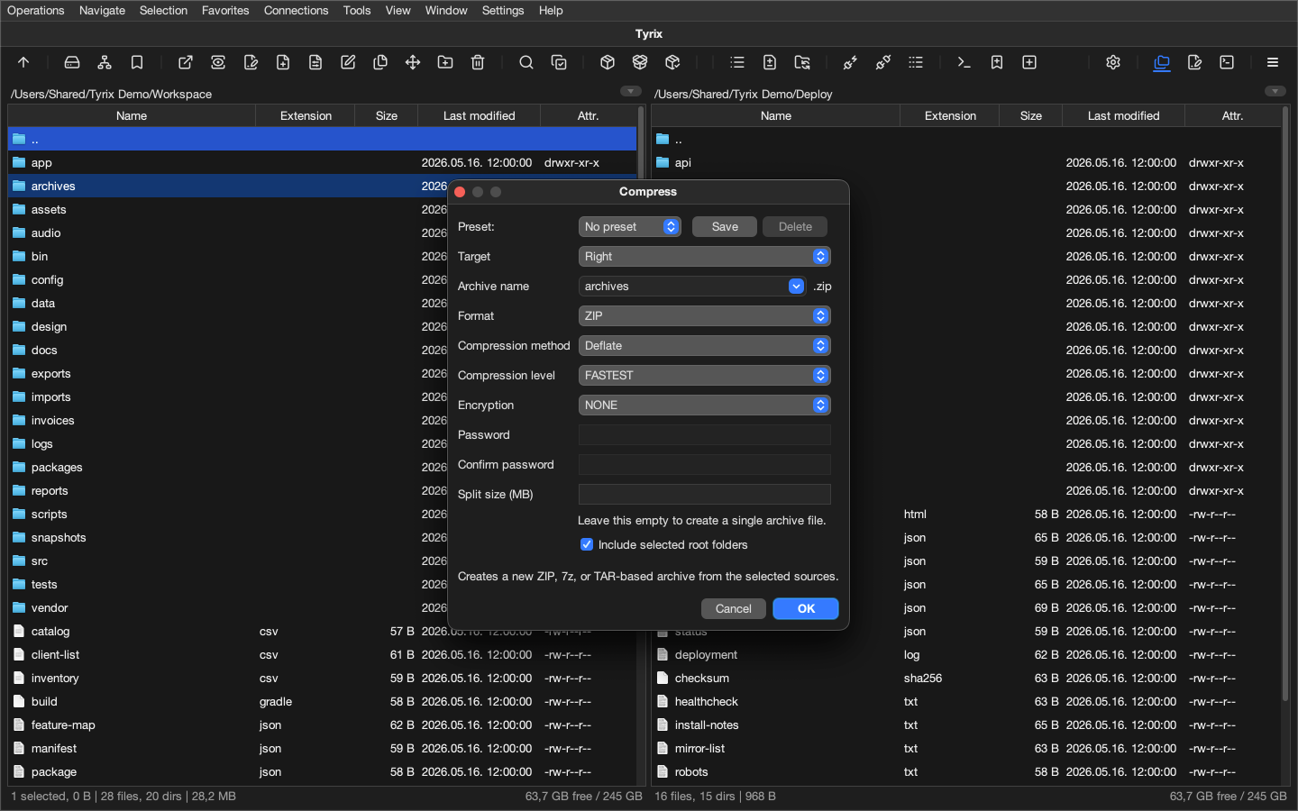Viewport: 1298px width, 811px height.
Task: Expand the right panel path history arrow
Action: (1275, 91)
